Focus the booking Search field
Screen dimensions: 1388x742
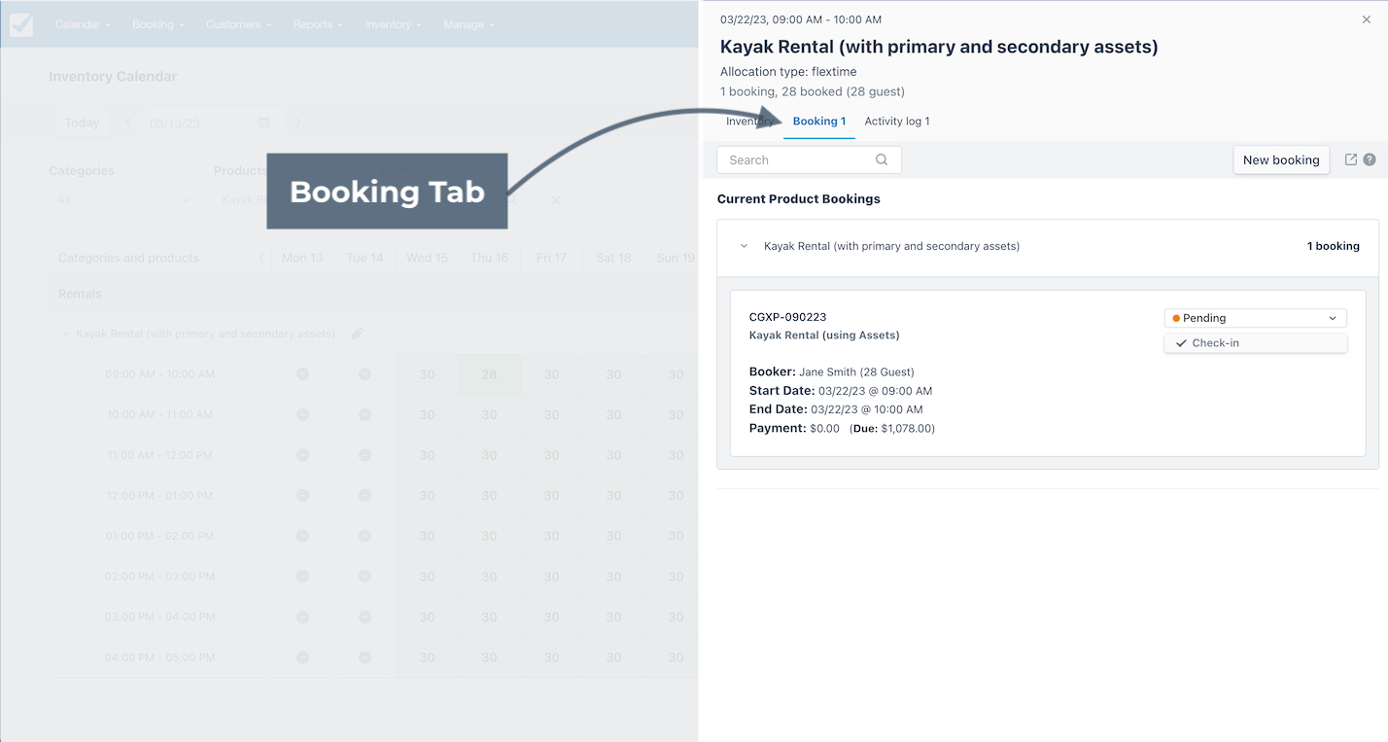809,159
